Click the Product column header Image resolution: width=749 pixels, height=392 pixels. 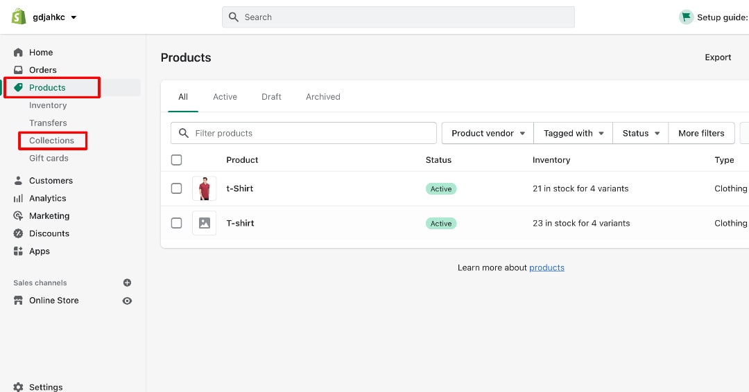[242, 160]
